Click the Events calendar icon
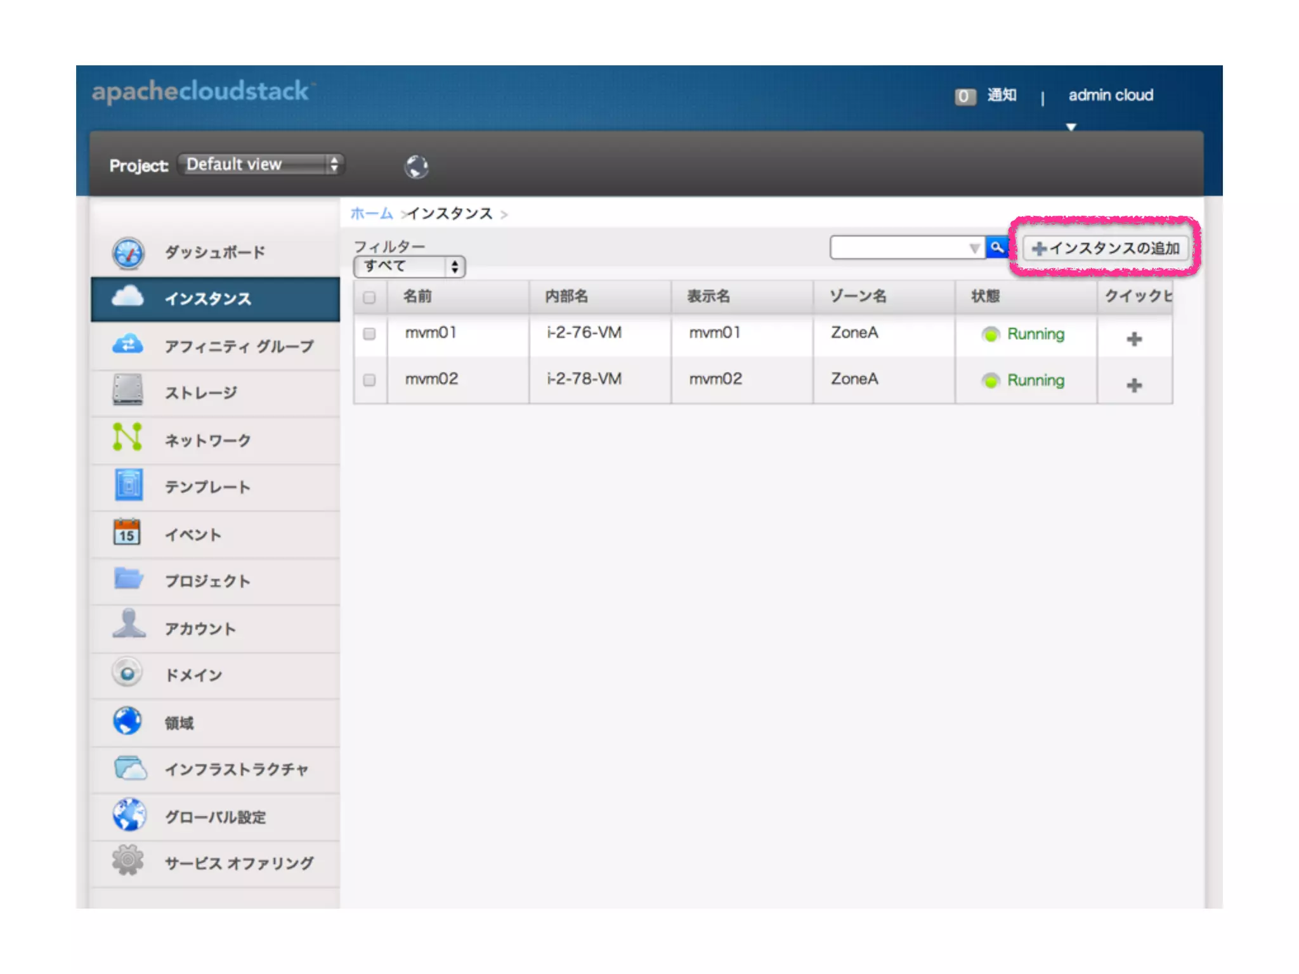The image size is (1299, 974). pos(127,532)
